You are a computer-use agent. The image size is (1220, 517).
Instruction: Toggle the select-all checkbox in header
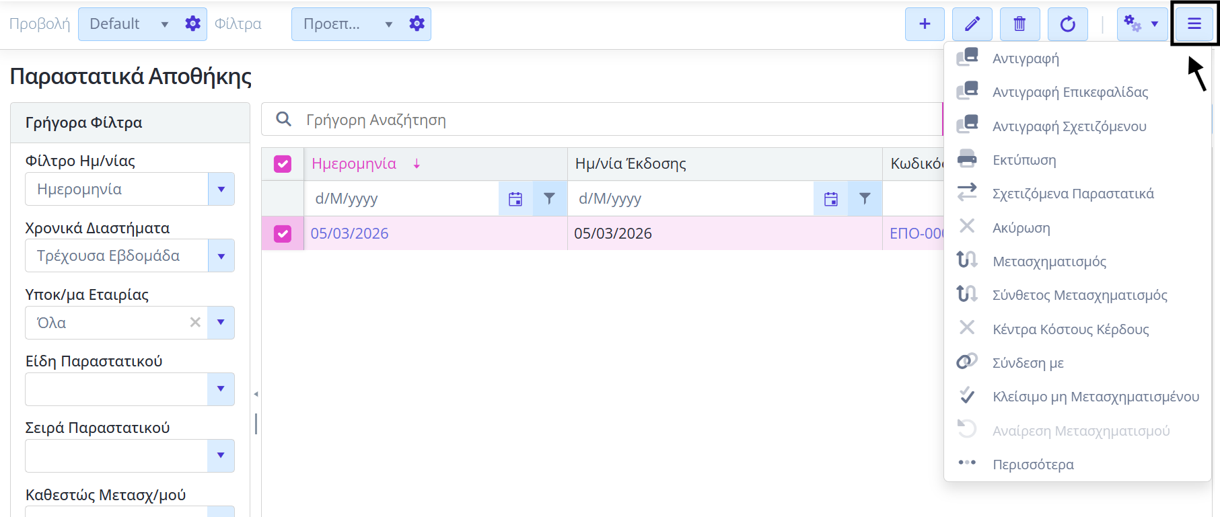point(283,164)
